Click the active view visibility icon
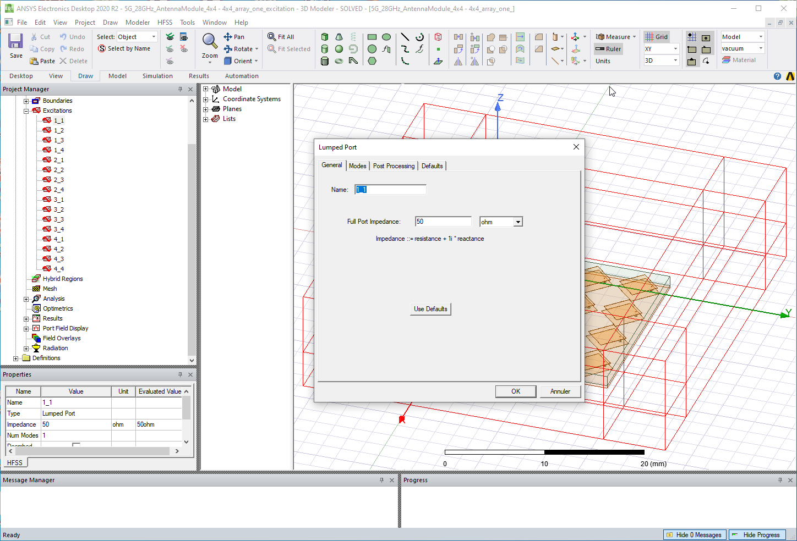This screenshot has width=797, height=541. pyautogui.click(x=184, y=37)
